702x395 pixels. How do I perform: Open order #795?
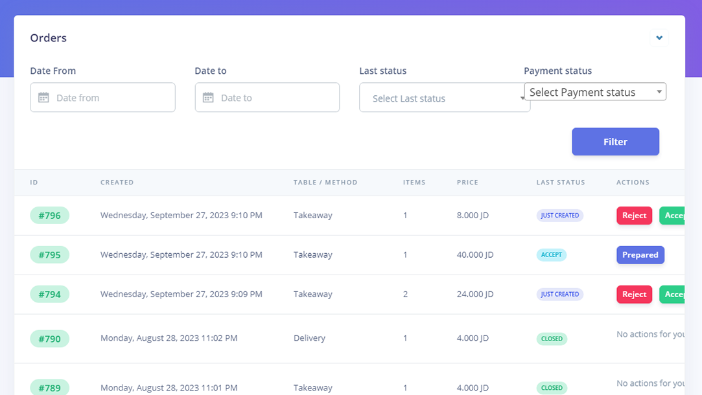[49, 255]
